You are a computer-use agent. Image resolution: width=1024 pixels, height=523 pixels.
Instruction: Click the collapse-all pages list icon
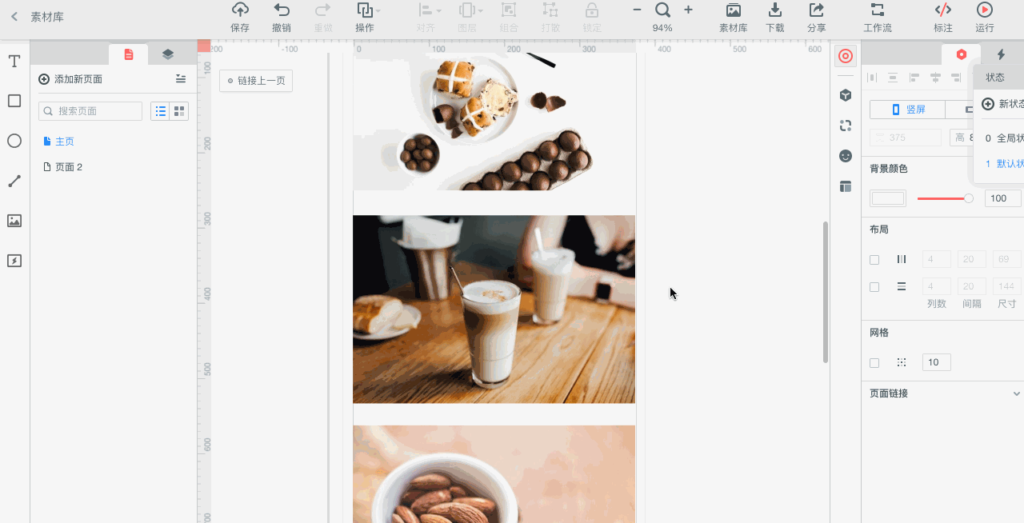[181, 78]
